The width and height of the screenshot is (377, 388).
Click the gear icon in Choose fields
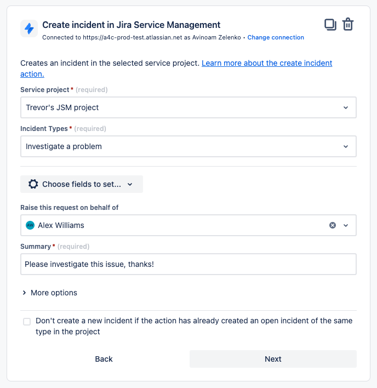[x=33, y=184]
